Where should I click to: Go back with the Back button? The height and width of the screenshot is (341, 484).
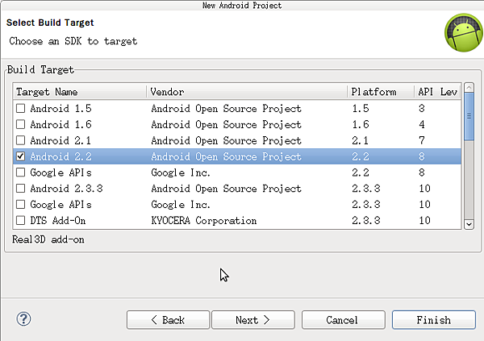pyautogui.click(x=168, y=320)
